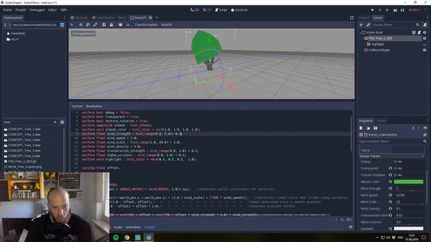The image size is (431, 242).
Task: Click the lock object icon in viewport toolbar
Action: pyautogui.click(x=111, y=25)
